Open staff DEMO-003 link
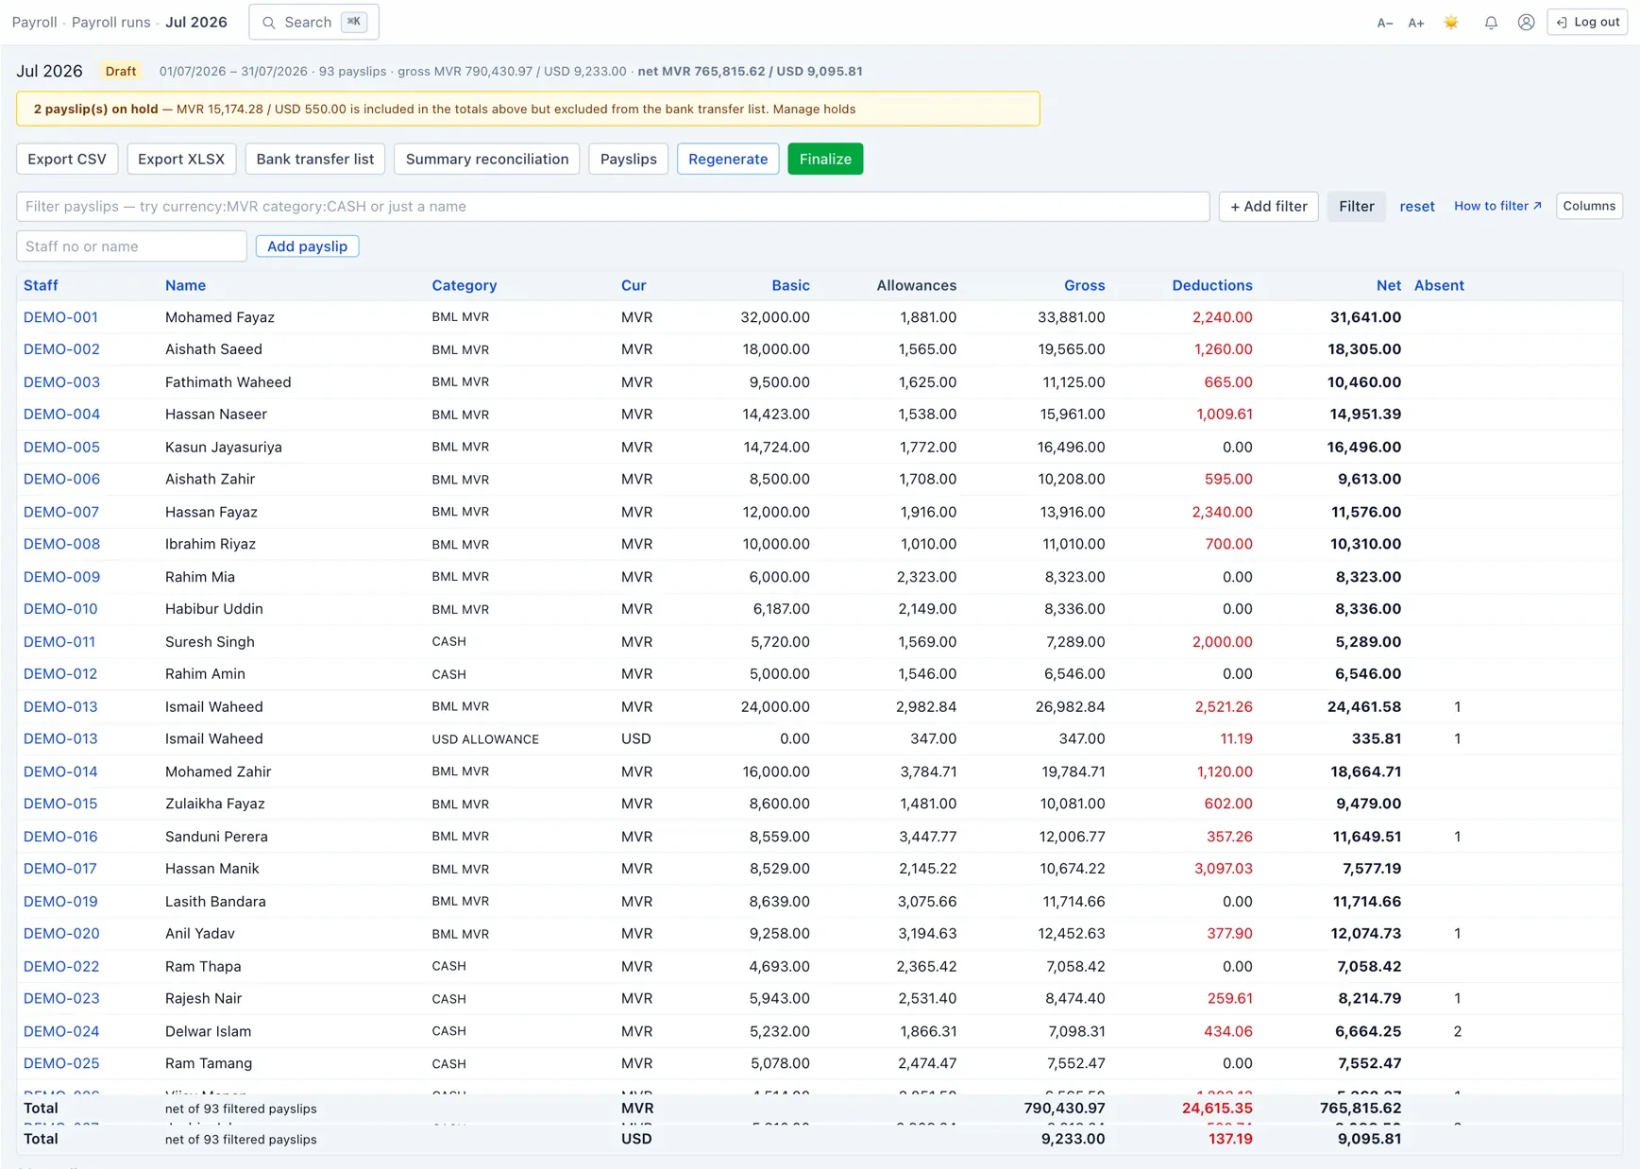 click(x=61, y=382)
